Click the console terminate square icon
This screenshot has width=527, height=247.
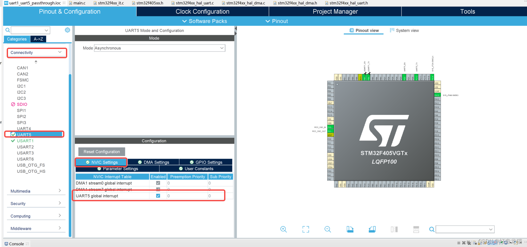click(x=459, y=243)
